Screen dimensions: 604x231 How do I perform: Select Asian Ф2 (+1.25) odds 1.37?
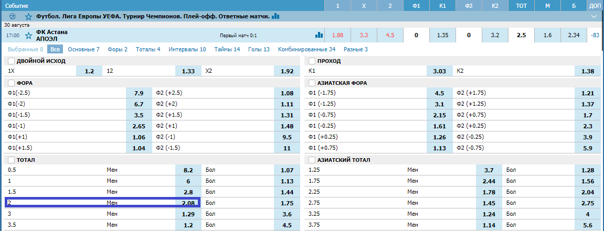pyautogui.click(x=587, y=104)
